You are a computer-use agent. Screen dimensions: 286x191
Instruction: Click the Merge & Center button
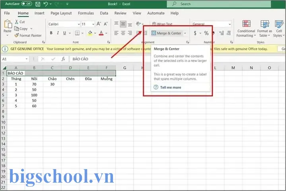click(167, 33)
